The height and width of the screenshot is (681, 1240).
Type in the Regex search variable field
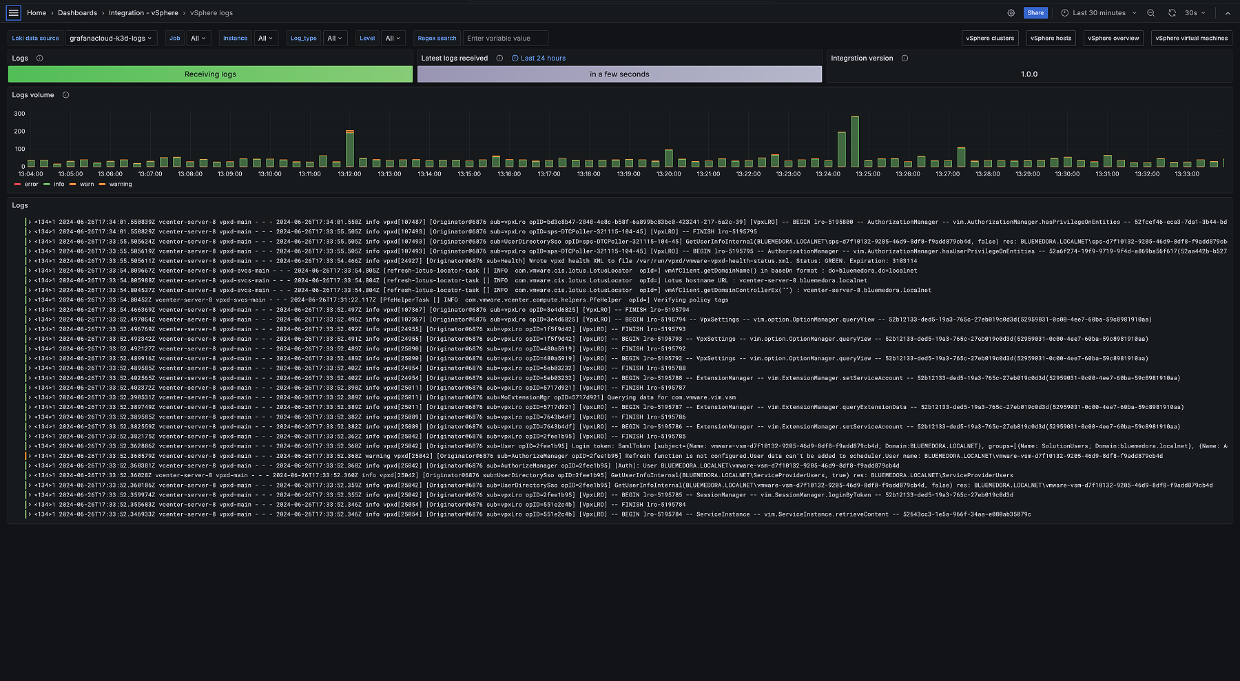[505, 38]
